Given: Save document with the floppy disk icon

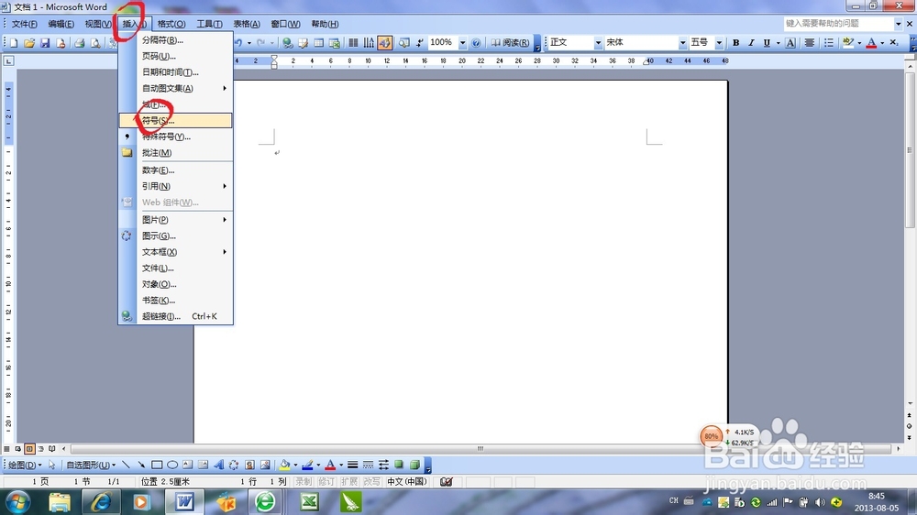Looking at the screenshot, I should 45,43.
